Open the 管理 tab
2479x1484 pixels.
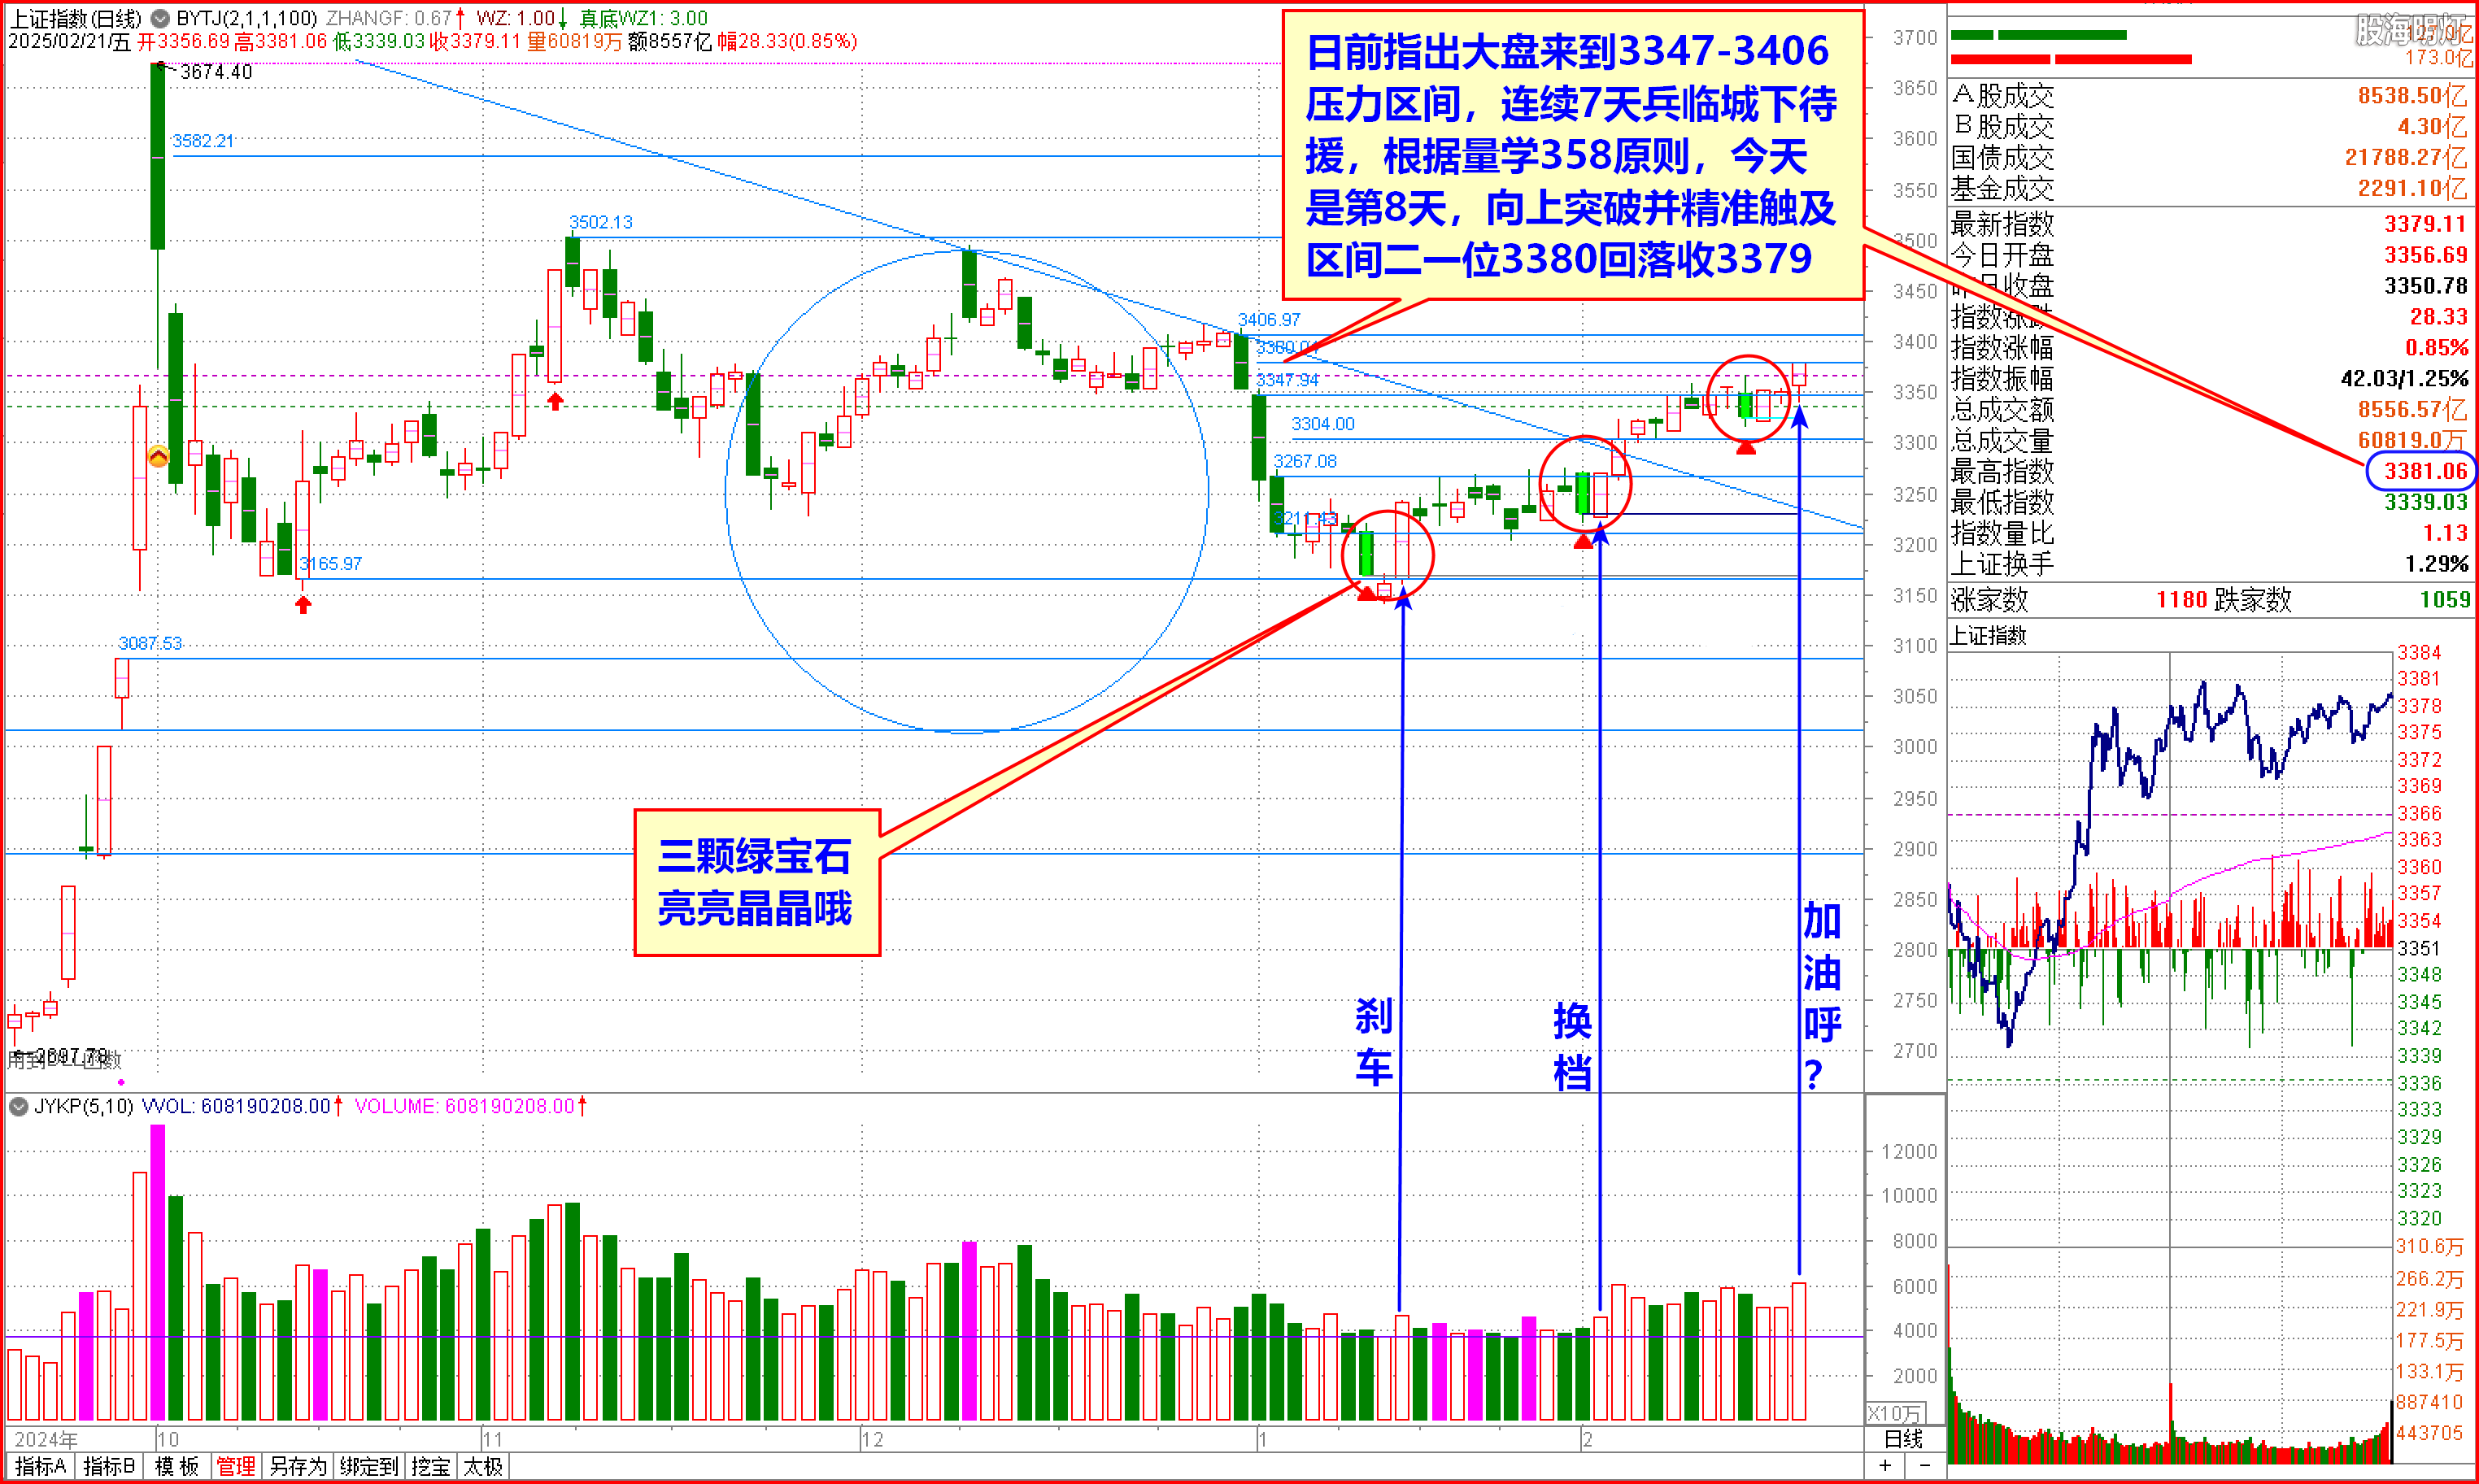[236, 1467]
